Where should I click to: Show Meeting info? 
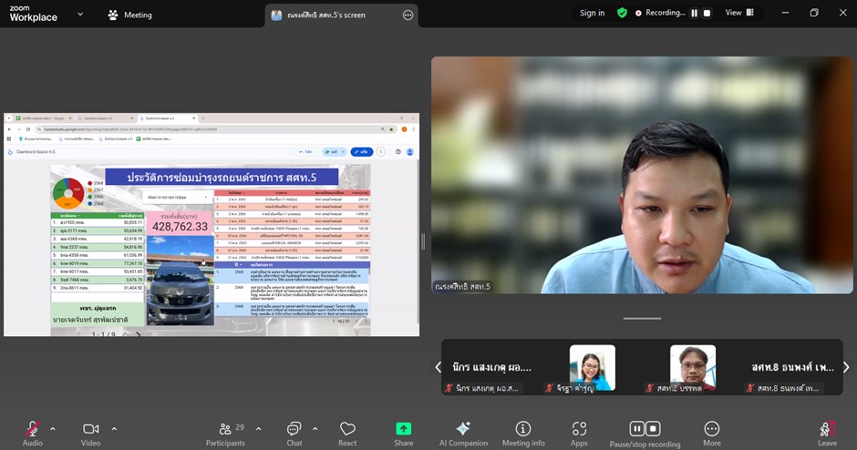pyautogui.click(x=523, y=429)
